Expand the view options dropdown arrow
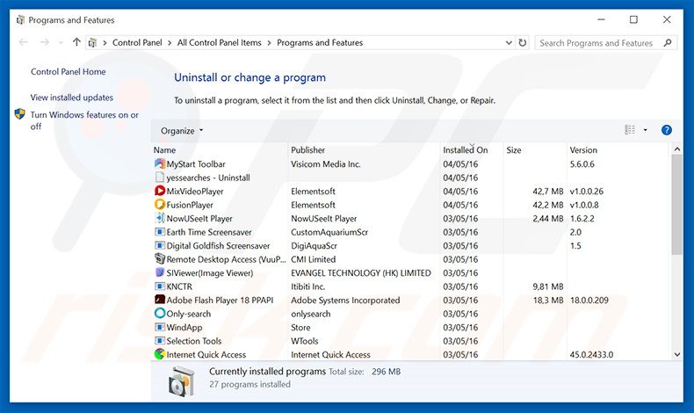 point(646,130)
